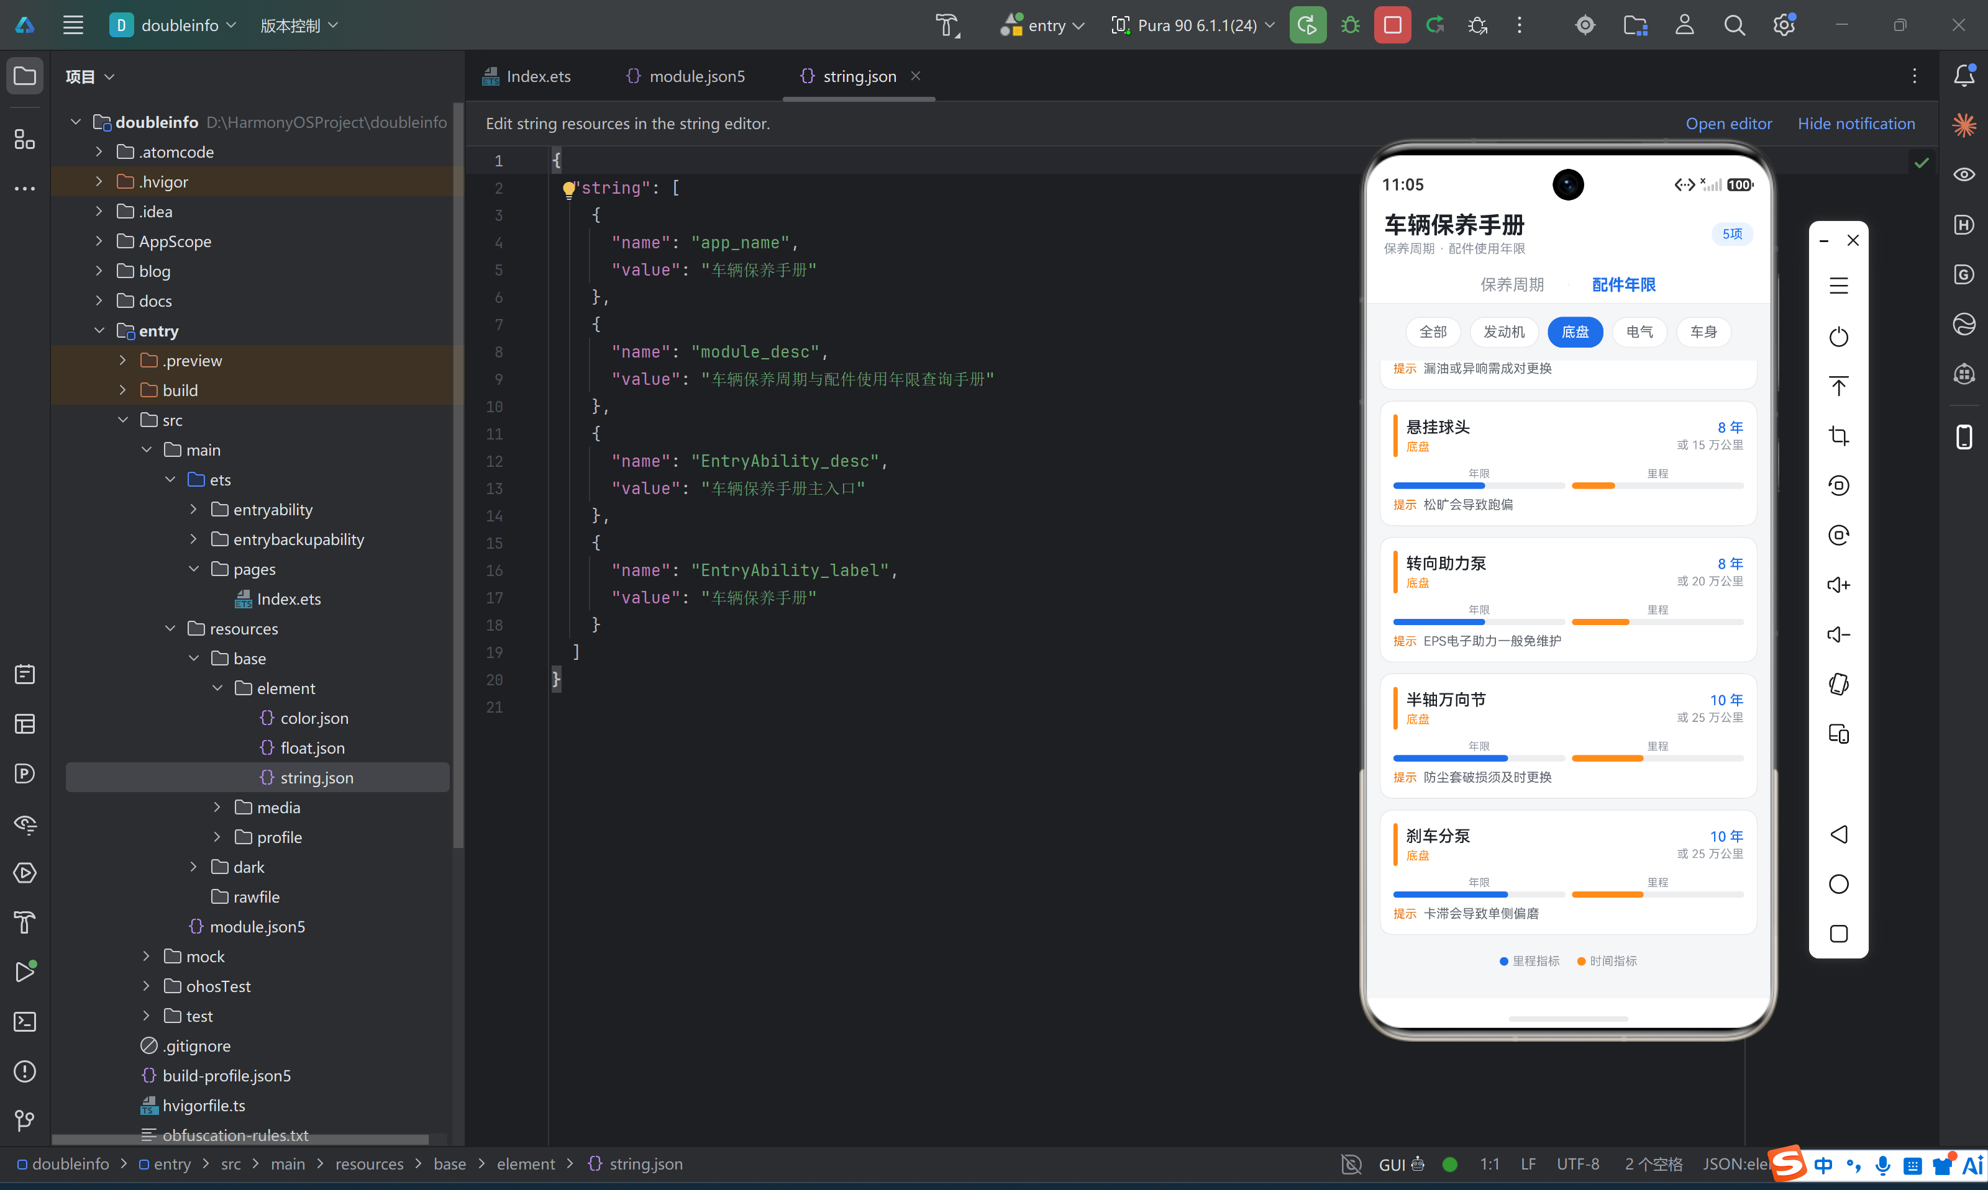Open Search Everywhere magnifier

click(1735, 25)
